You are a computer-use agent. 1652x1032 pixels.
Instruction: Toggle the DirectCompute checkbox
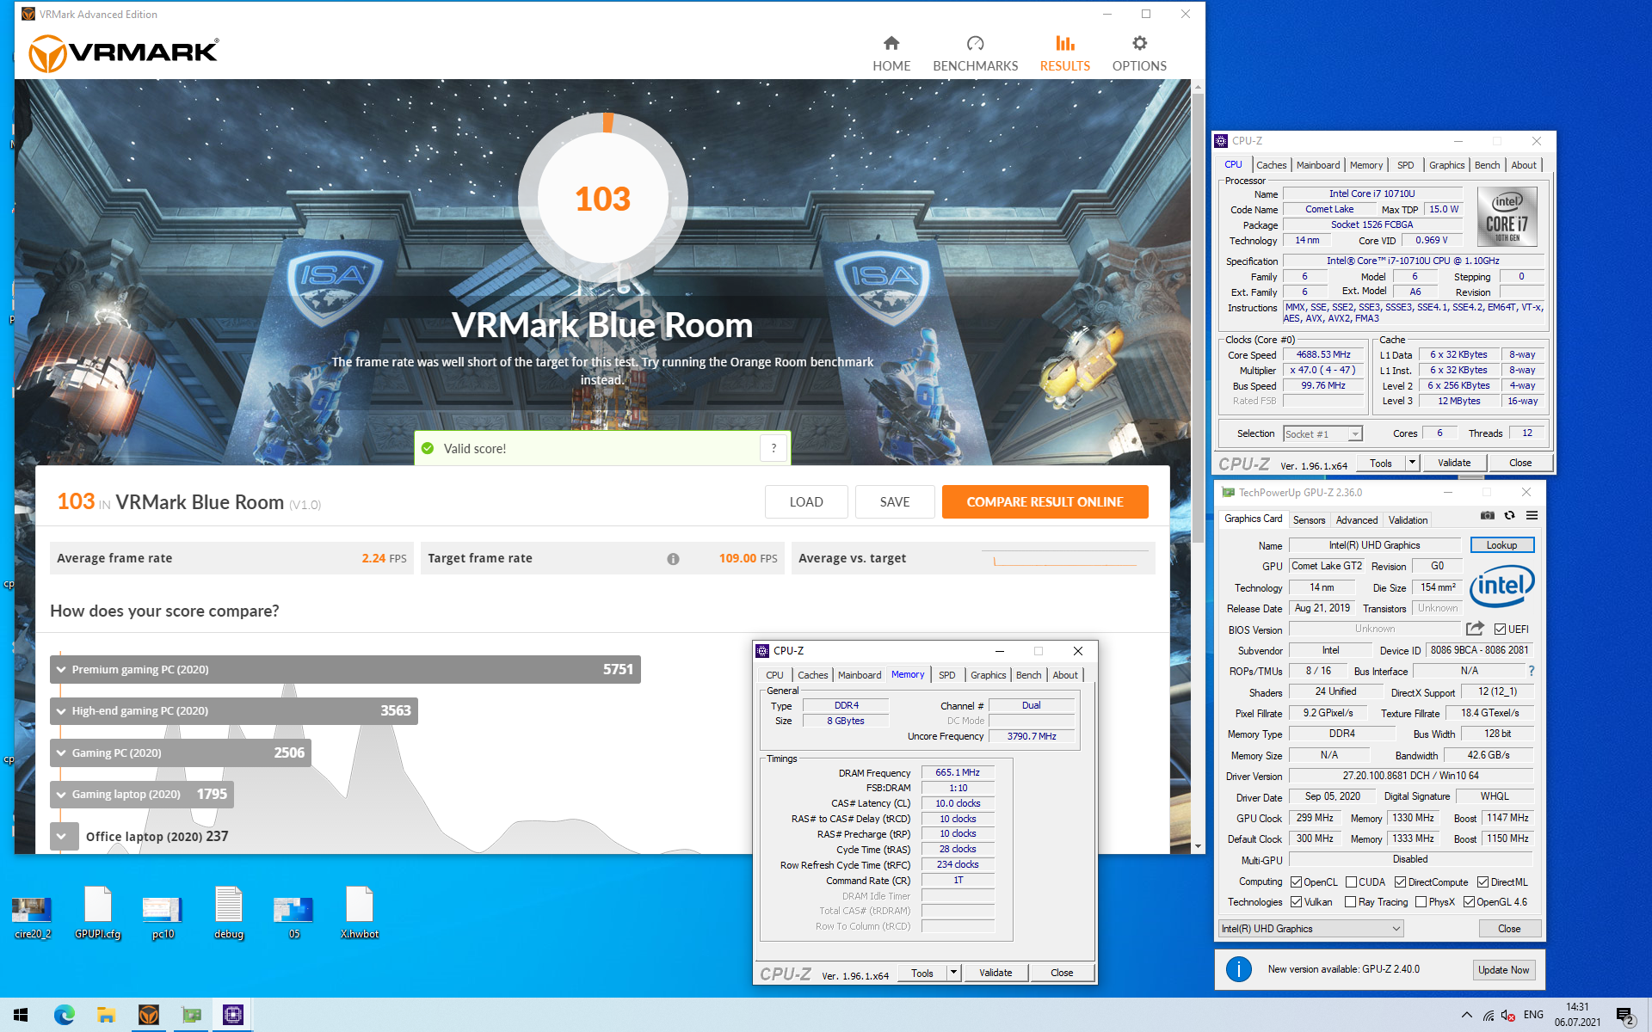[x=1400, y=881]
